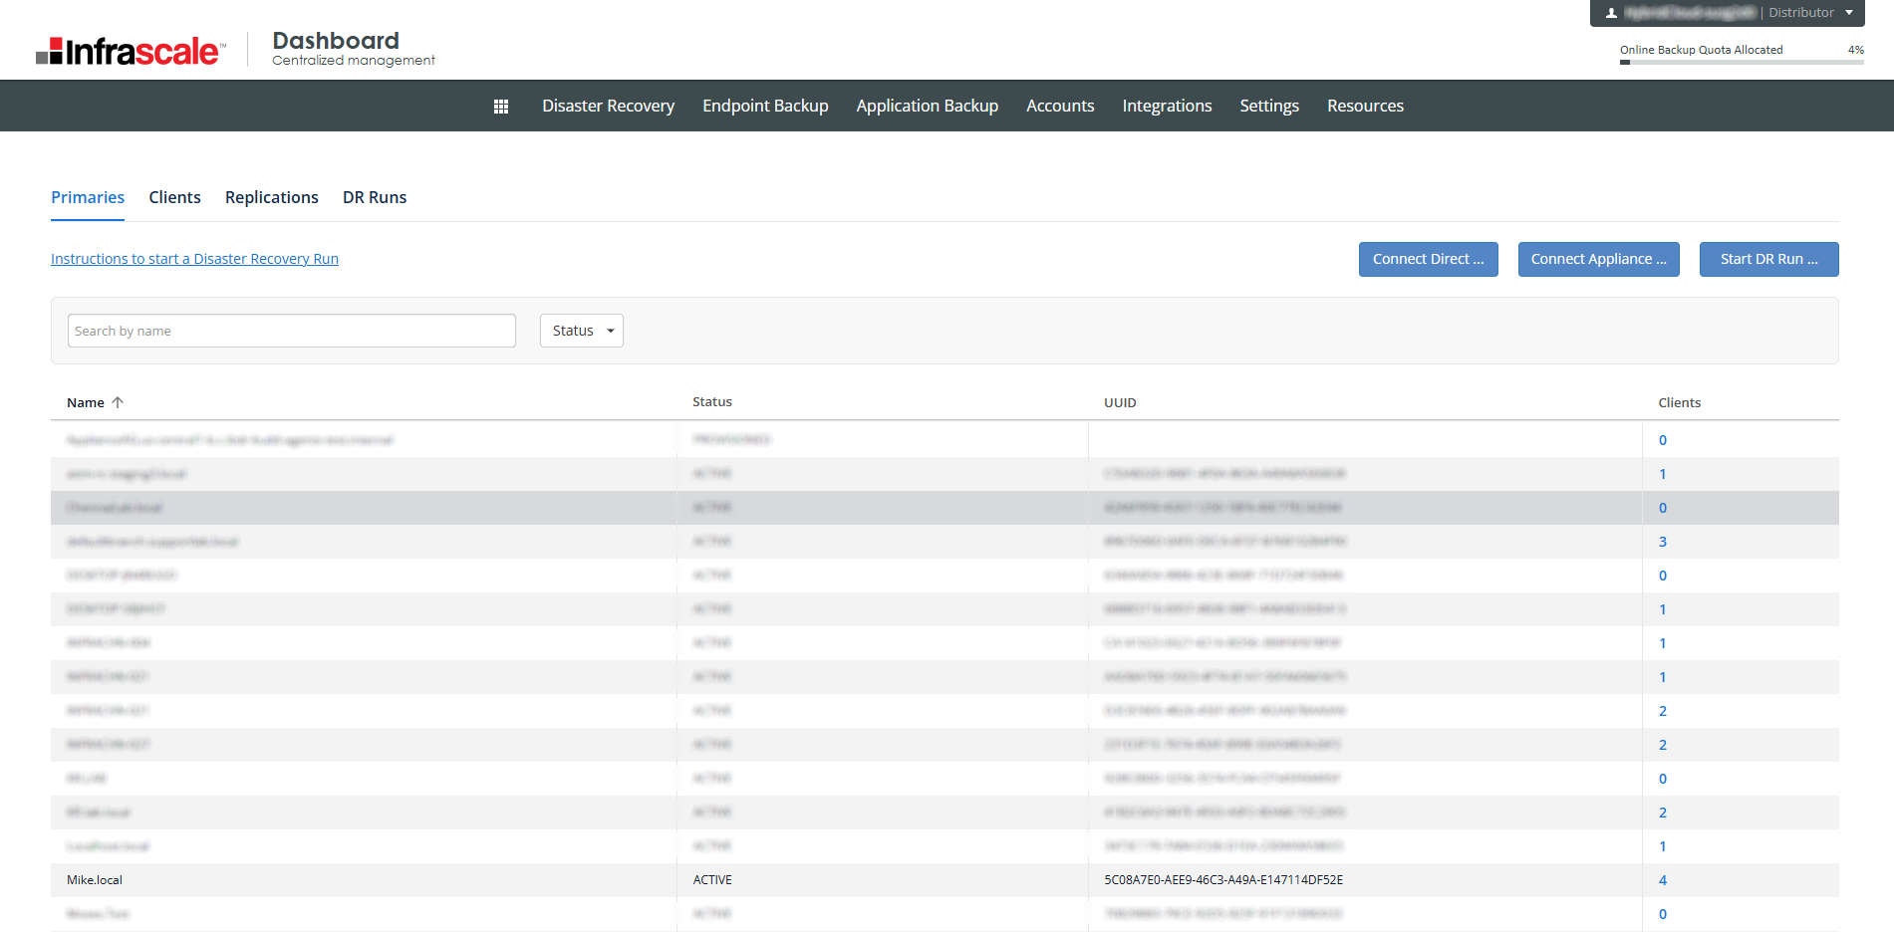
Task: Click the Online Backup Quota progress bar
Action: [1741, 62]
